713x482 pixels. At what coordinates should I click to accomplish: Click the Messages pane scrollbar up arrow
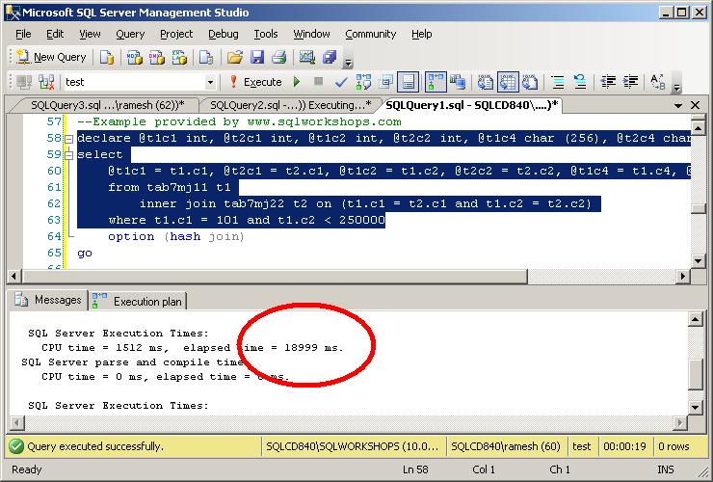(x=696, y=319)
